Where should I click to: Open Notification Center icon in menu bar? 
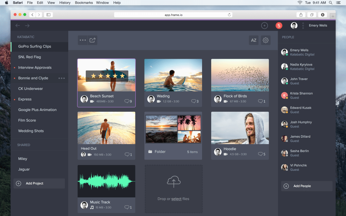(x=338, y=3)
